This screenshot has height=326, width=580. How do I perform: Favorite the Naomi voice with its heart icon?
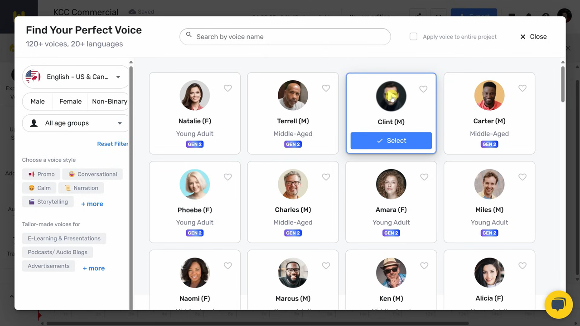pos(228,266)
